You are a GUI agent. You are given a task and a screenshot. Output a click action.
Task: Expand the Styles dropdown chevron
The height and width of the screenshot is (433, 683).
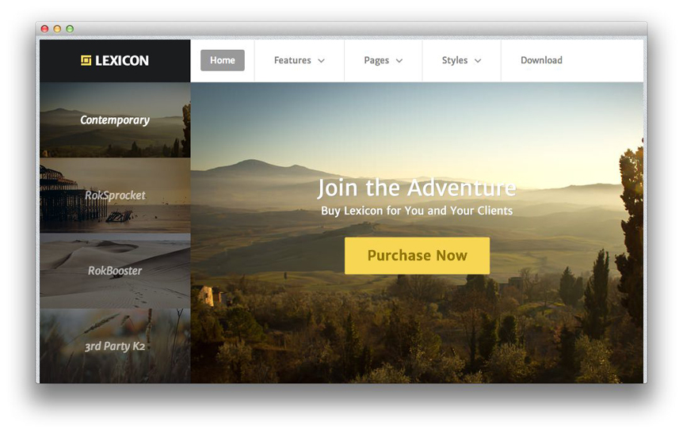tap(478, 61)
